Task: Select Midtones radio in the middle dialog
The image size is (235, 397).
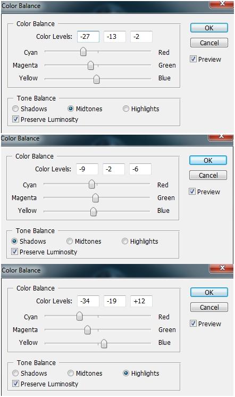Action: point(70,241)
